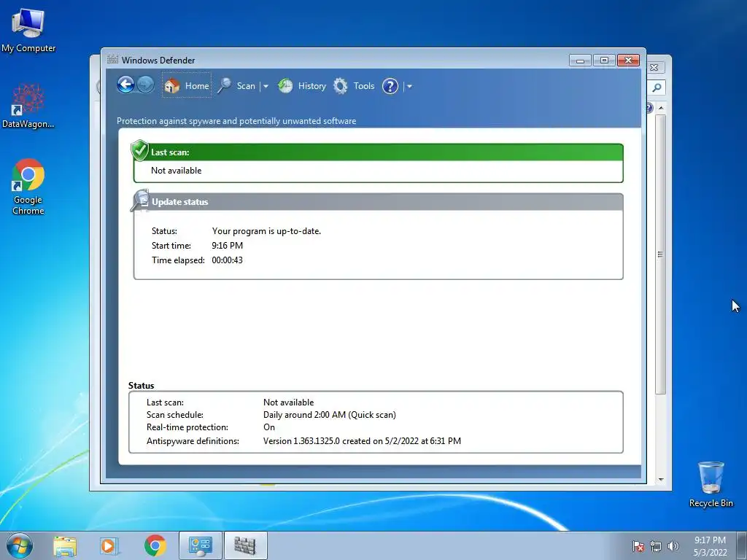Open My Computer desktop icon
Viewport: 747px width, 560px height.
click(x=28, y=31)
